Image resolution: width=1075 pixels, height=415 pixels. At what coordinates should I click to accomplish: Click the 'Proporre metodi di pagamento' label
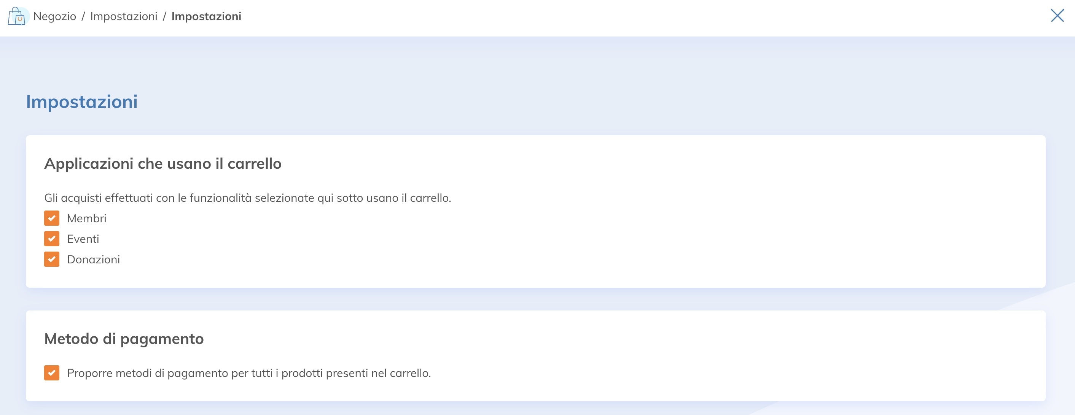point(249,373)
